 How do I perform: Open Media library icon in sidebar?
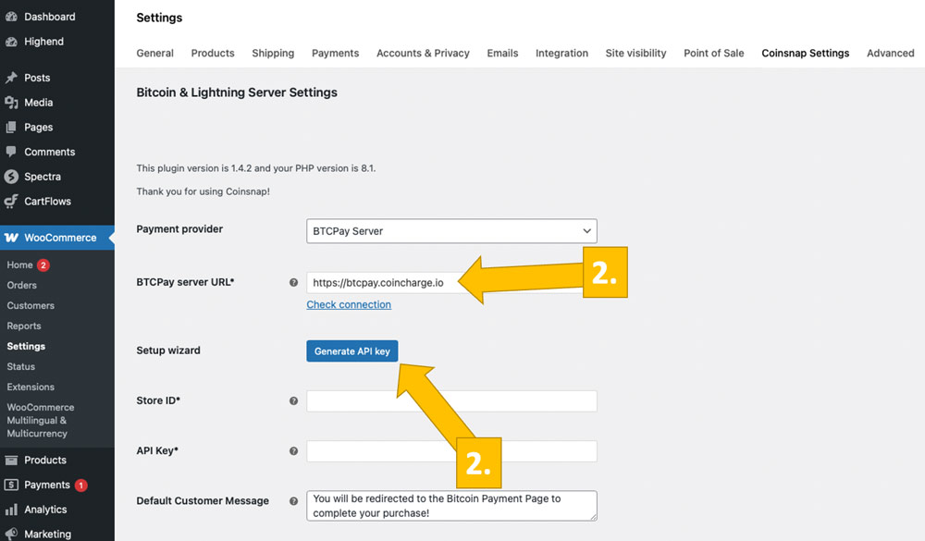[11, 103]
